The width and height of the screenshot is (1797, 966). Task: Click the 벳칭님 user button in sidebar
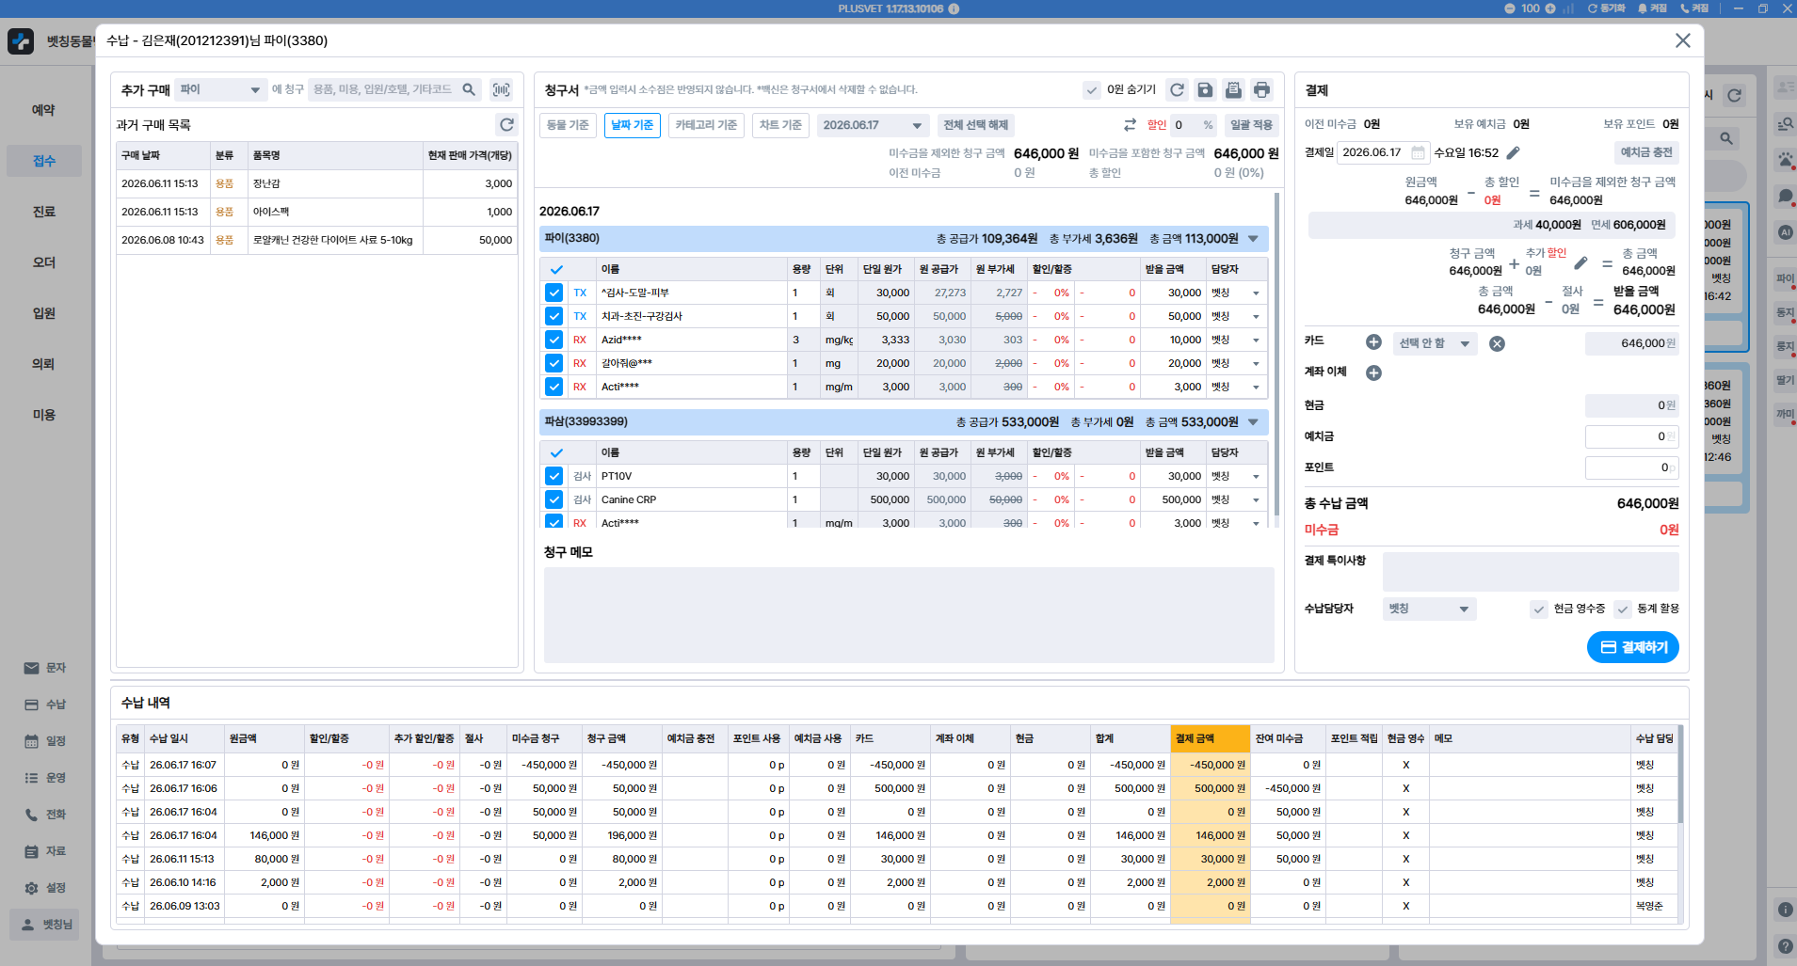46,925
